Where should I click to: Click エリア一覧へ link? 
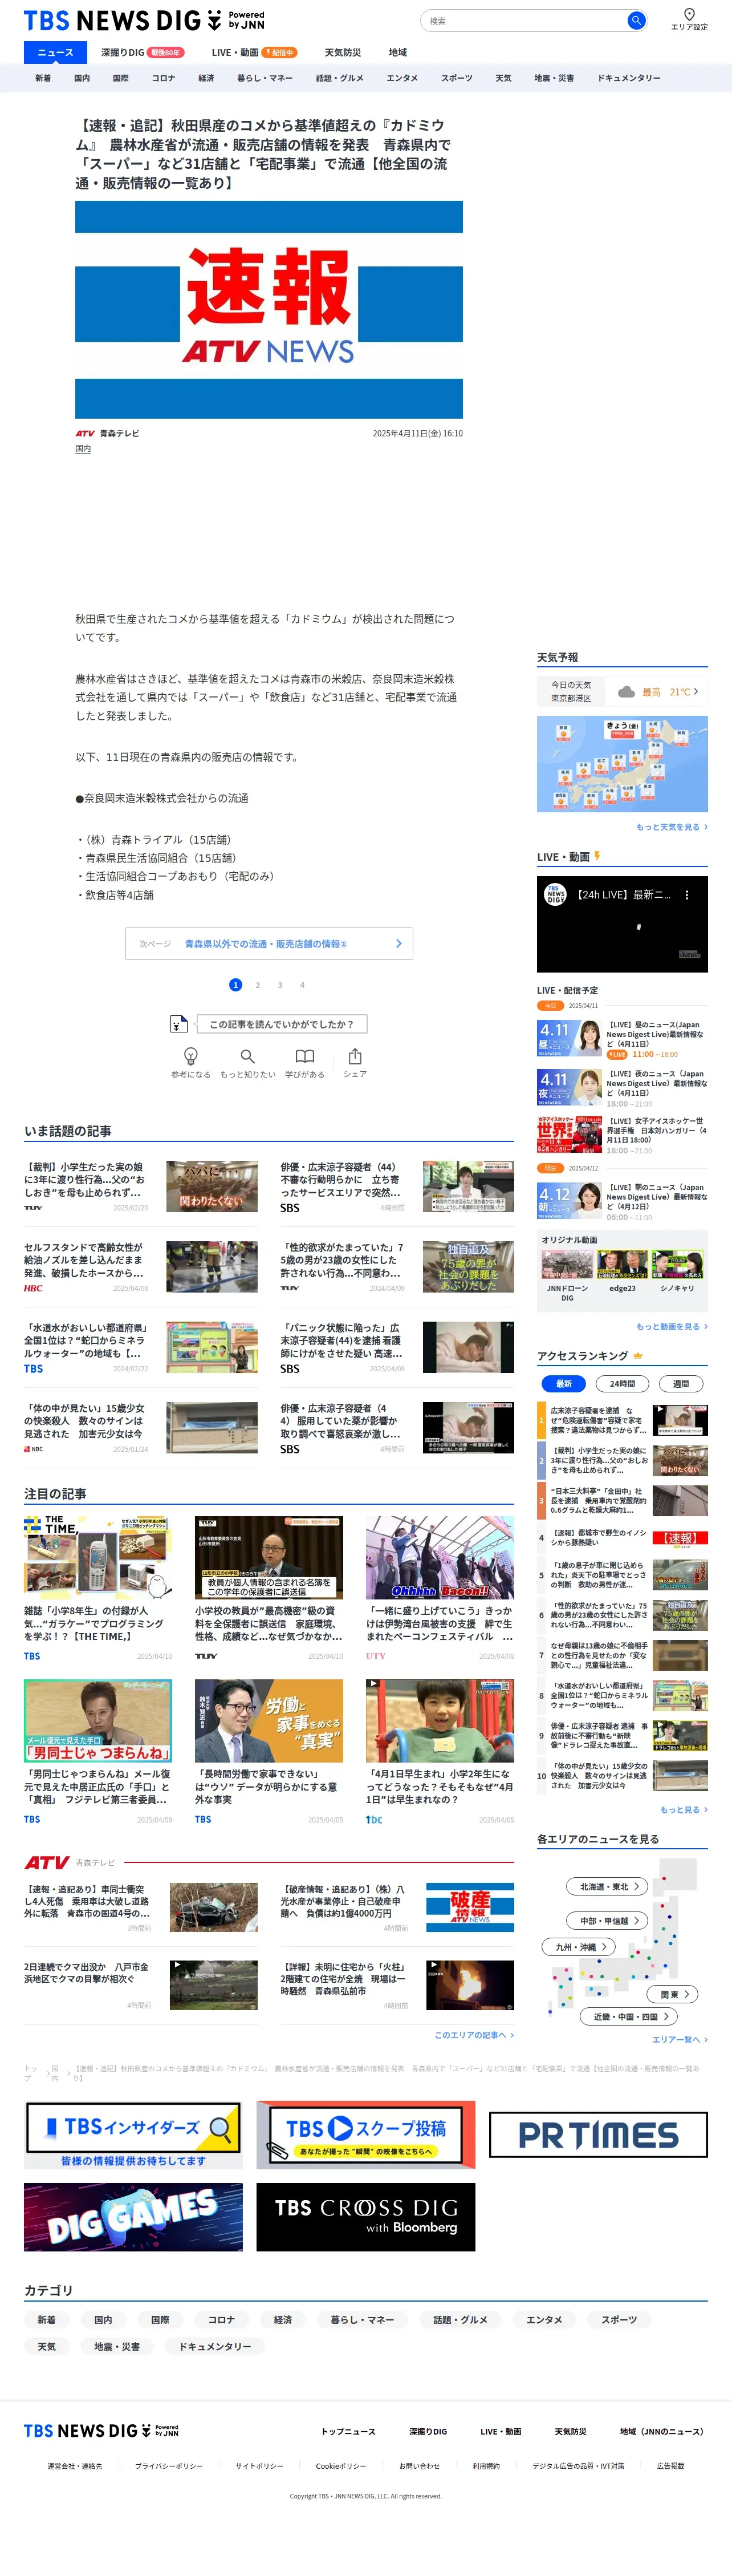tap(680, 2039)
